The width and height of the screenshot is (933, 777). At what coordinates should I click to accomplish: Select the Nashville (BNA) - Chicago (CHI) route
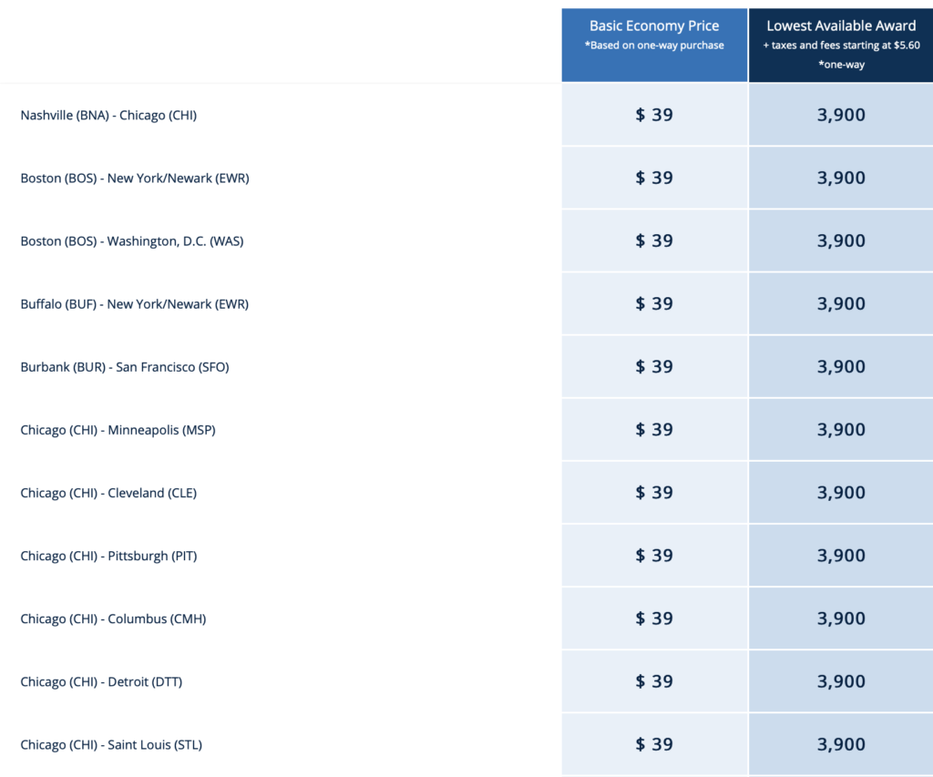coord(108,115)
